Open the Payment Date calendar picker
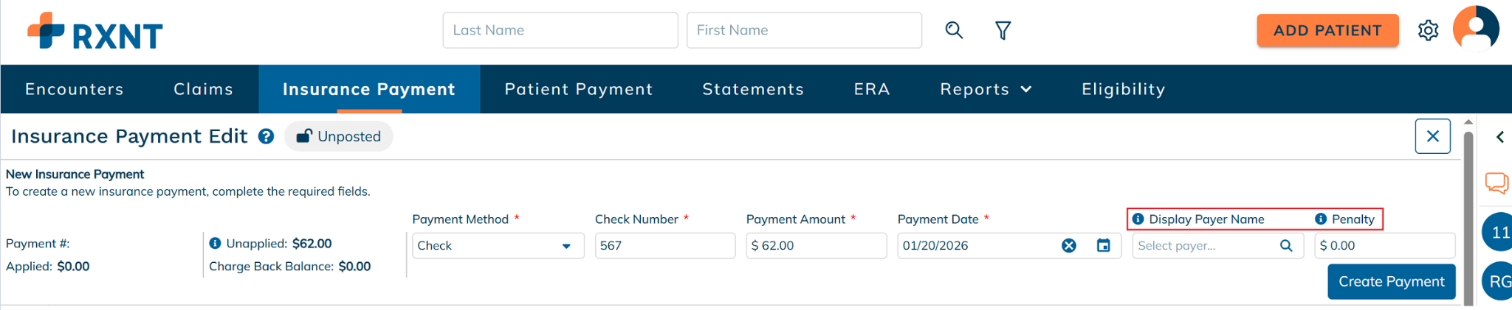Image resolution: width=1512 pixels, height=310 pixels. tap(1103, 246)
